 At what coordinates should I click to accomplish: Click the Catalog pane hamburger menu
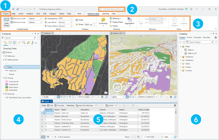216,38
